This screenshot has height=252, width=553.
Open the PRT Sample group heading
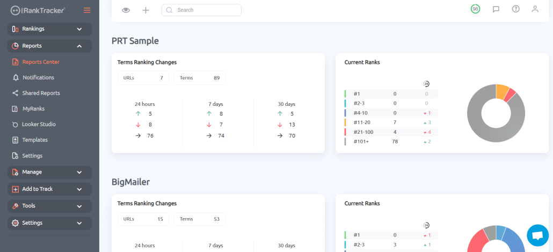pyautogui.click(x=135, y=41)
